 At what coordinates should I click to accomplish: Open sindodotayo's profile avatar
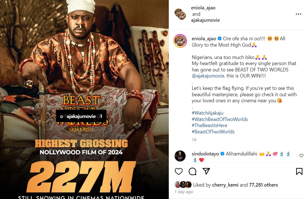[x=180, y=156]
